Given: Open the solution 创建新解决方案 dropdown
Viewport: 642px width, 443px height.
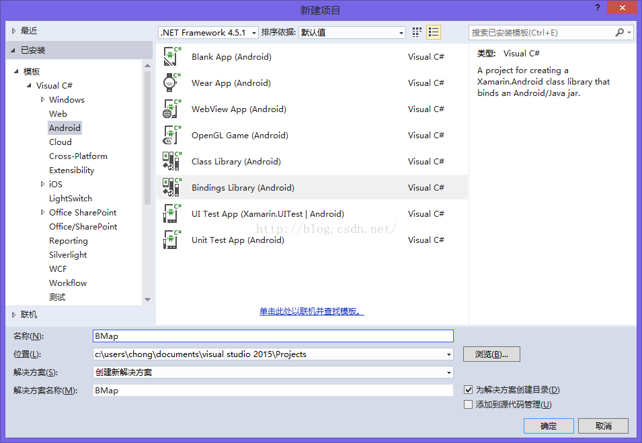Looking at the screenshot, I should point(449,373).
